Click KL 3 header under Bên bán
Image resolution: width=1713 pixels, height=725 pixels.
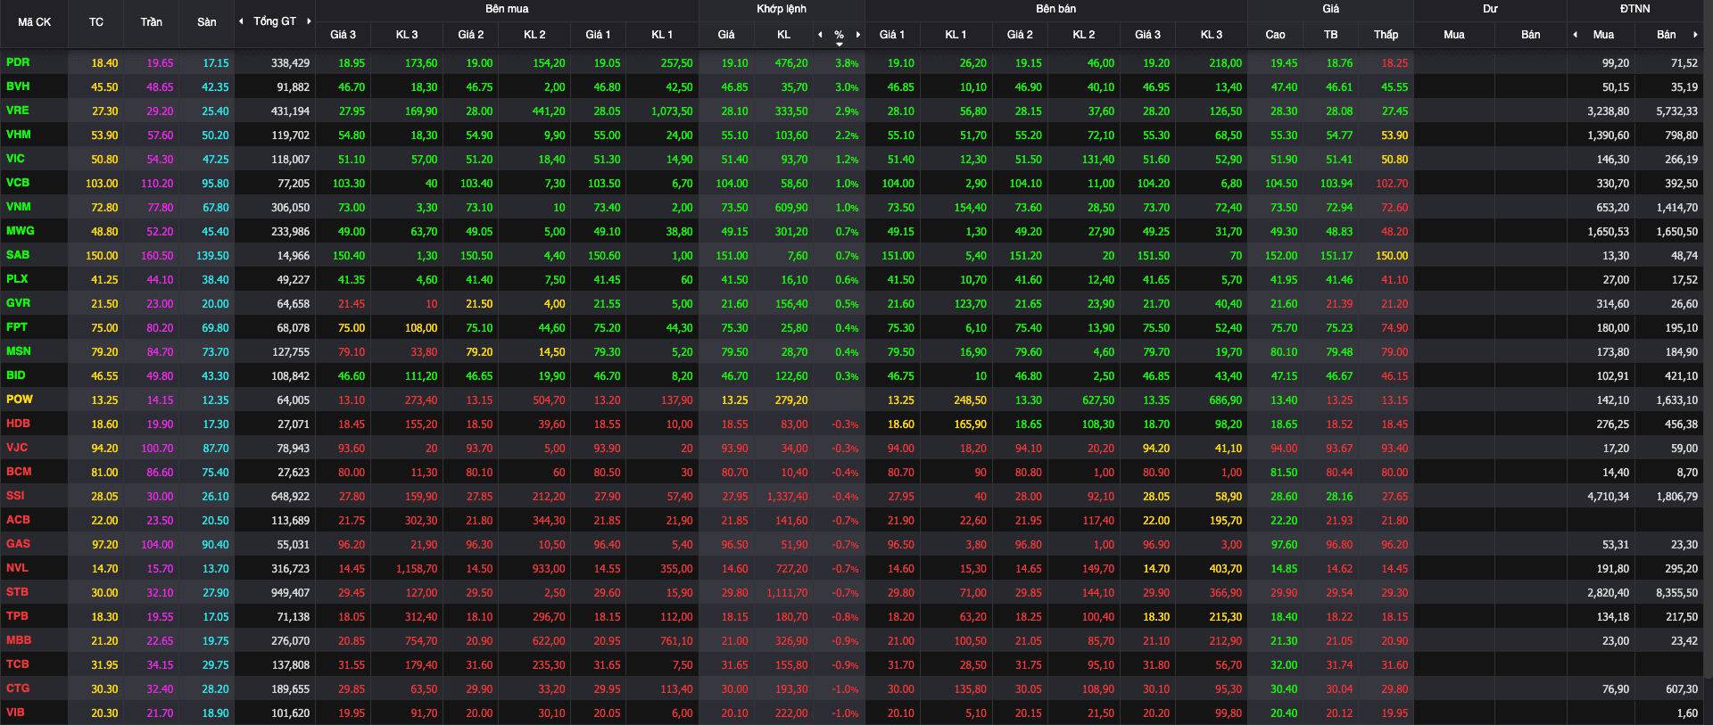point(1211,35)
